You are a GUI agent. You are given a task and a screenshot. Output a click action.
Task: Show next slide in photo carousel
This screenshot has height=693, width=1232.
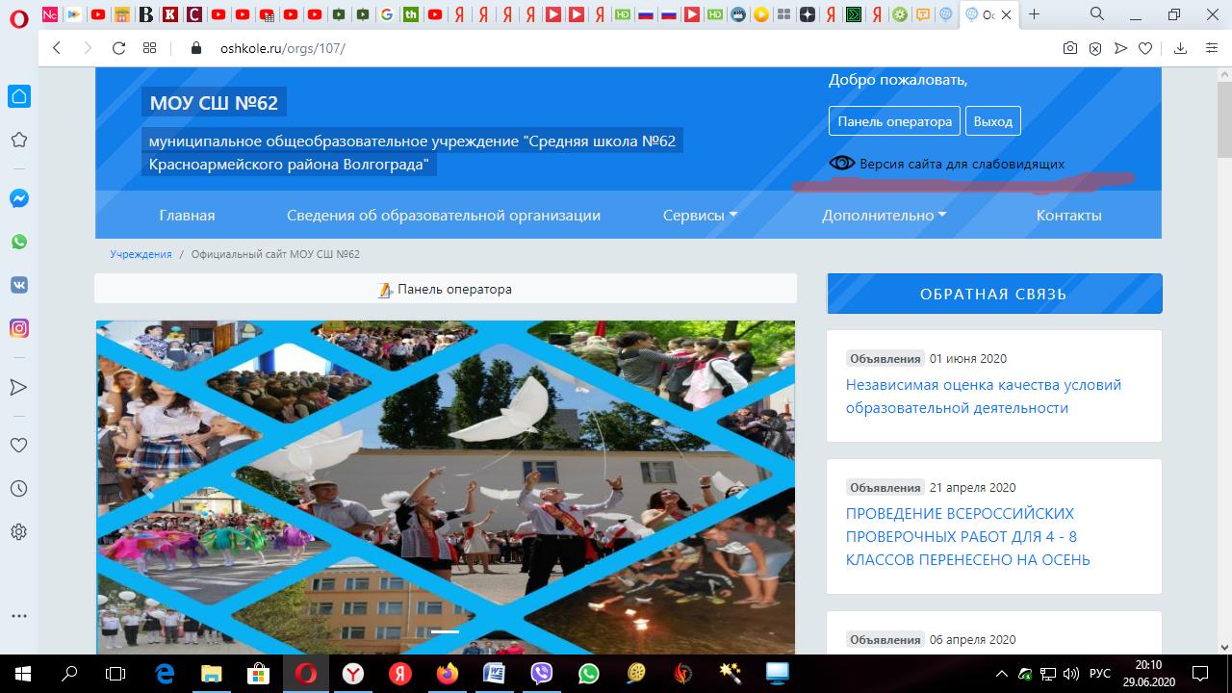(742, 491)
